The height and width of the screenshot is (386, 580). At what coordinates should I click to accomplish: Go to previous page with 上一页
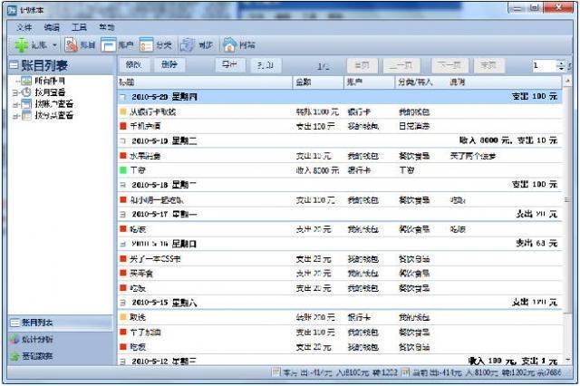click(402, 65)
